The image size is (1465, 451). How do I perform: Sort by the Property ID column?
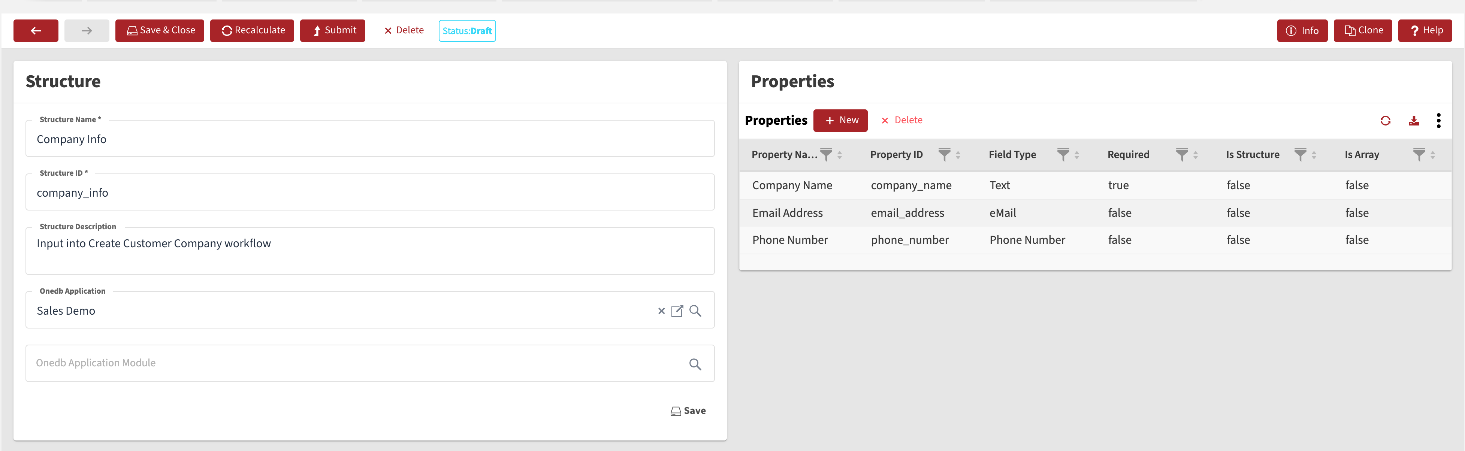[x=958, y=155]
